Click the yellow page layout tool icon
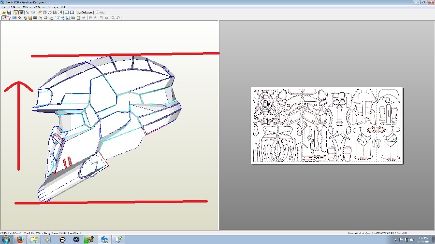435x244 pixels. click(78, 18)
